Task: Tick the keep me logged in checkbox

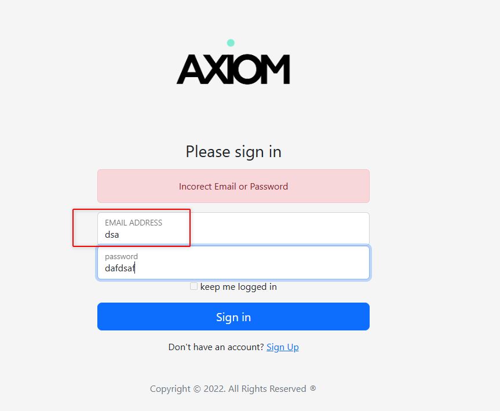Action: (x=194, y=286)
